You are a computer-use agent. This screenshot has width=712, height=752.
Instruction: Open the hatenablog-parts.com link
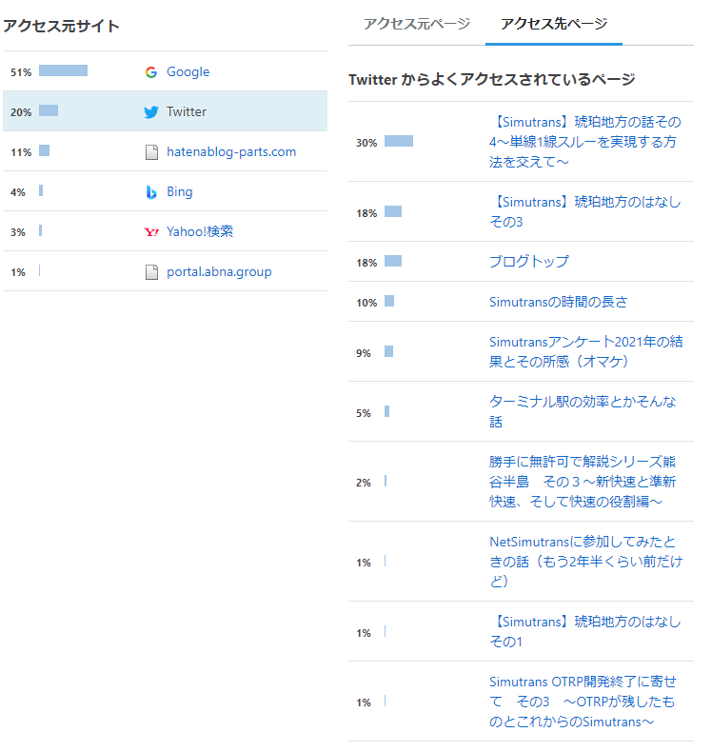(x=231, y=151)
